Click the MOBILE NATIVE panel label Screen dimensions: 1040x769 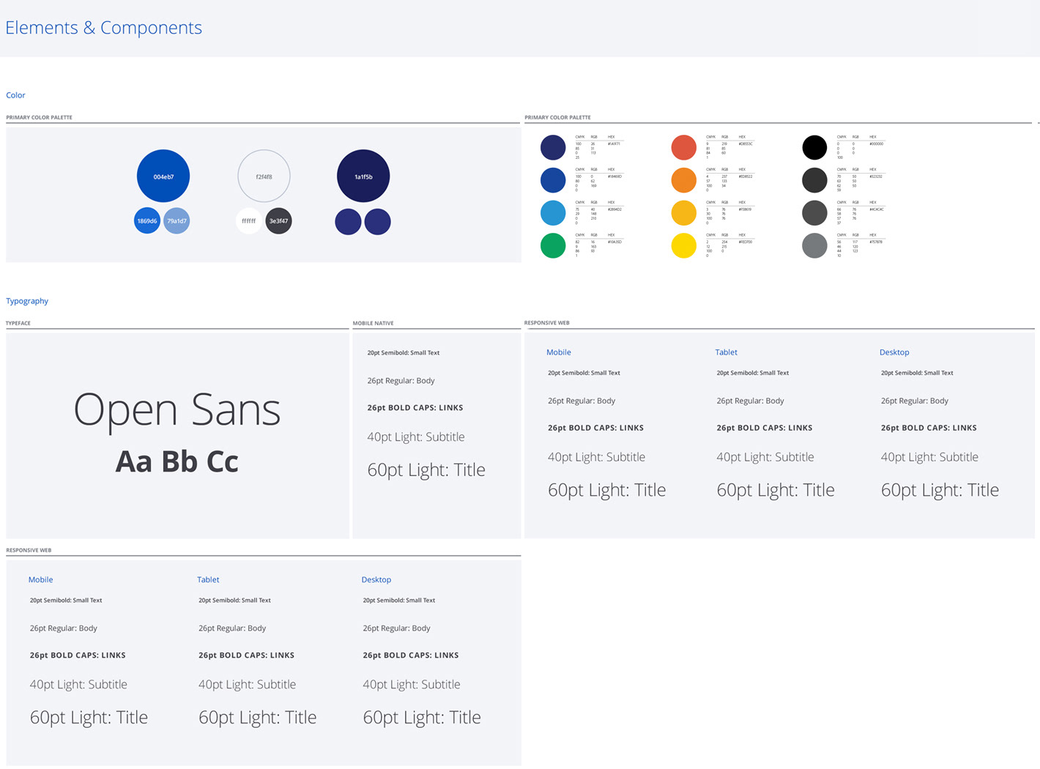click(x=373, y=323)
